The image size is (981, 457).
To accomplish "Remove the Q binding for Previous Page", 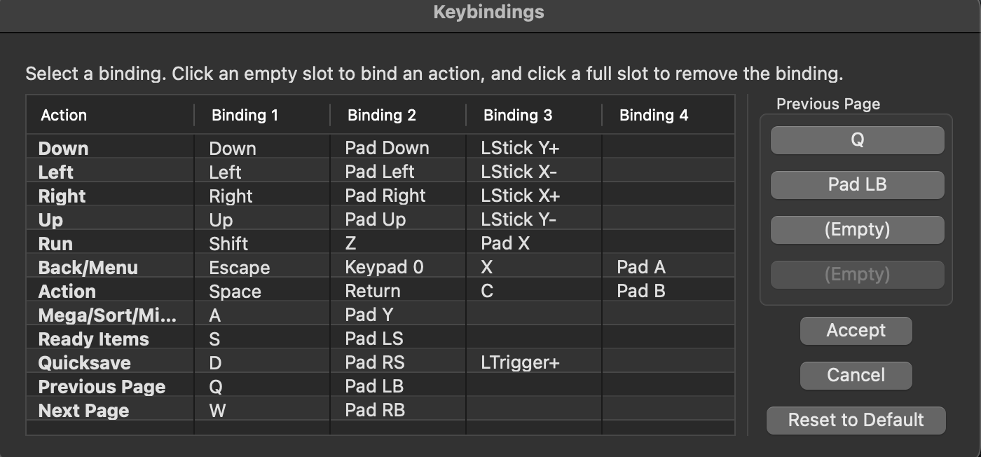I will 857,140.
